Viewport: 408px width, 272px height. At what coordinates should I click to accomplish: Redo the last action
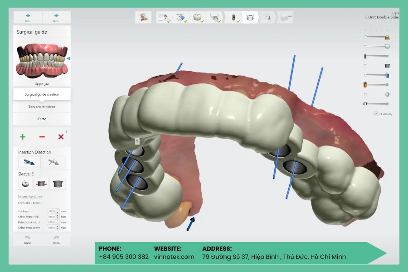(56, 240)
